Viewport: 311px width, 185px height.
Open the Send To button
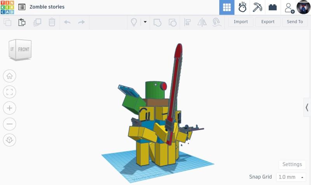click(x=295, y=22)
